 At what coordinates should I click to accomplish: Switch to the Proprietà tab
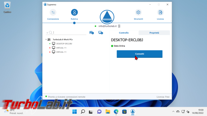154,33
